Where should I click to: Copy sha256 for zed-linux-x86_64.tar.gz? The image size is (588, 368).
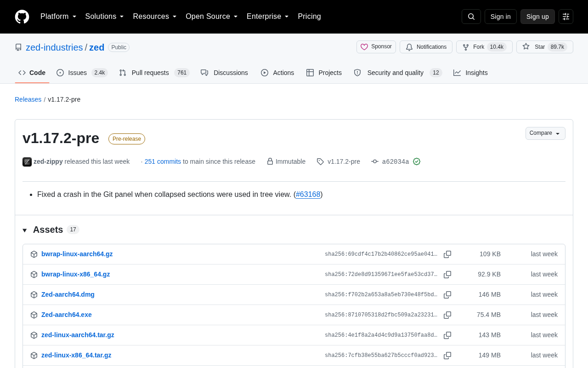(447, 356)
